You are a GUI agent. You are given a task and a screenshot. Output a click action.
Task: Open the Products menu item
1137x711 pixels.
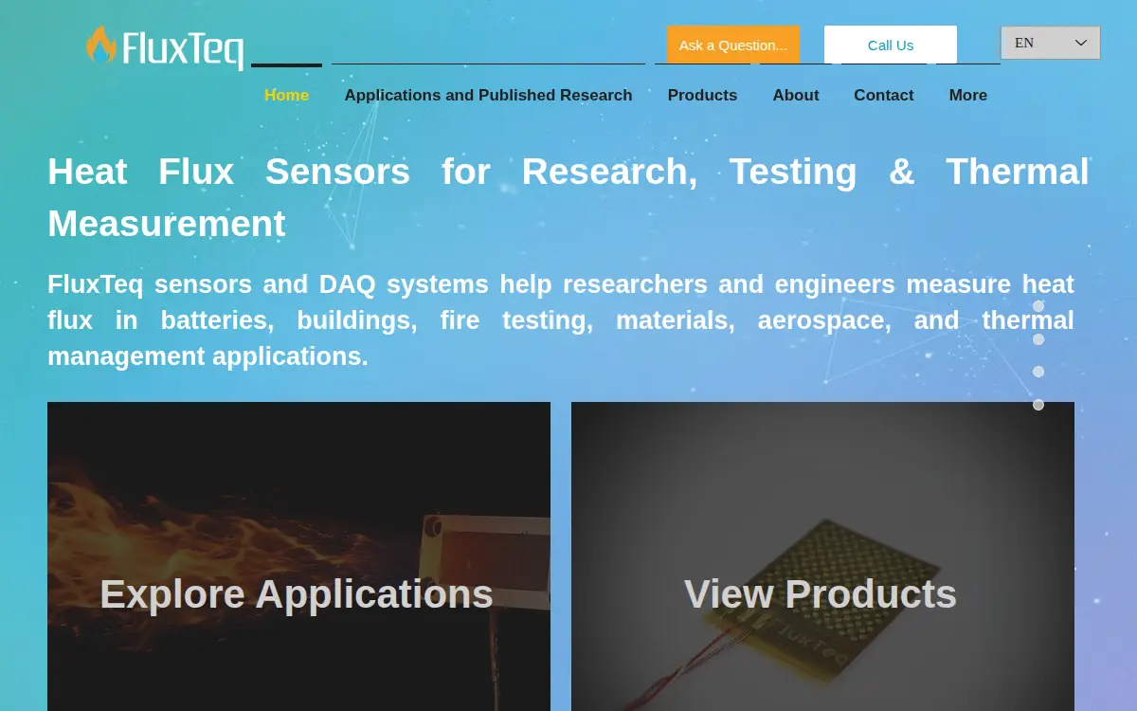(x=702, y=95)
